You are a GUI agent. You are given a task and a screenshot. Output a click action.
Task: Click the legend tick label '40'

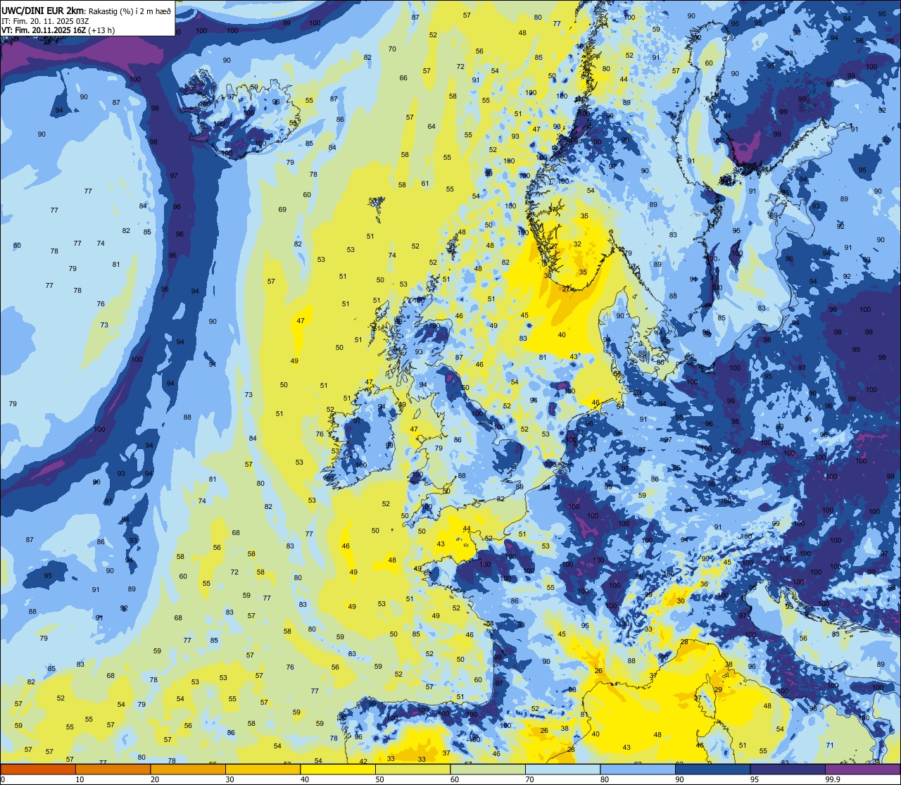(305, 779)
